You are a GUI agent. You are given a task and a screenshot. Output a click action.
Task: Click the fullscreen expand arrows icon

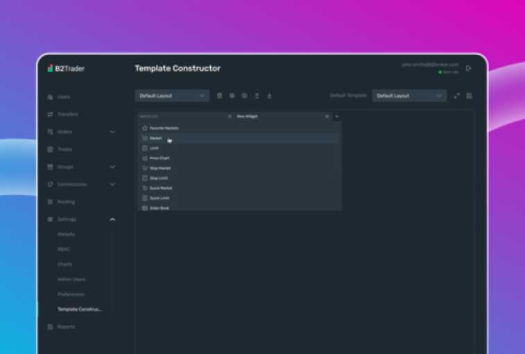coord(456,96)
